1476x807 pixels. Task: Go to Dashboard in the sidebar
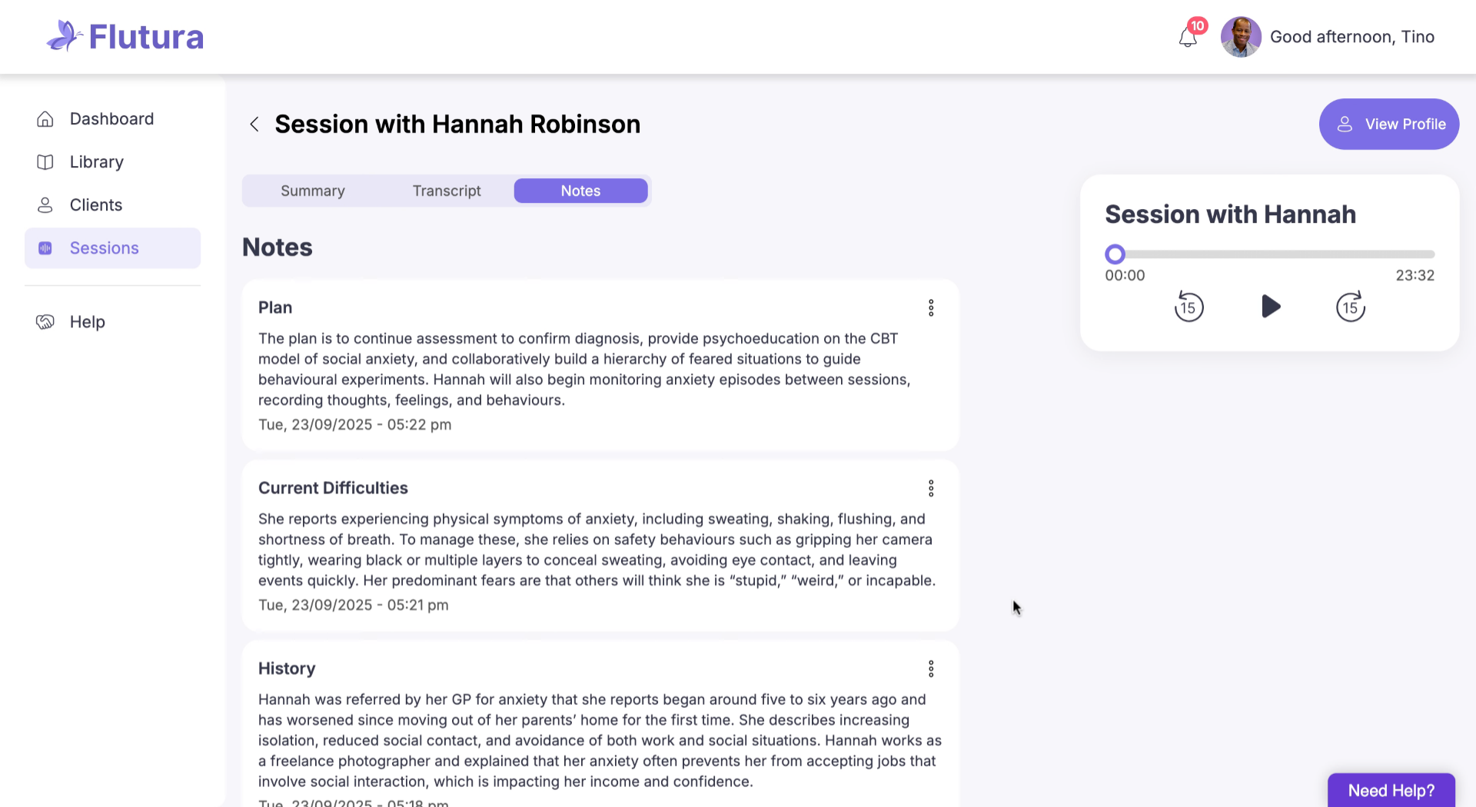(111, 119)
